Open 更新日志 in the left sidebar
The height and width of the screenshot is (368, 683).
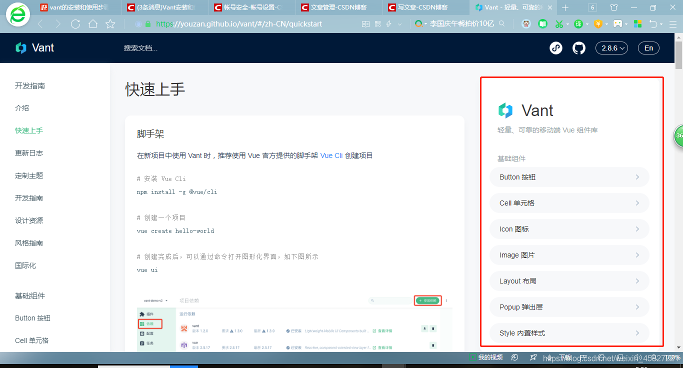(x=29, y=153)
